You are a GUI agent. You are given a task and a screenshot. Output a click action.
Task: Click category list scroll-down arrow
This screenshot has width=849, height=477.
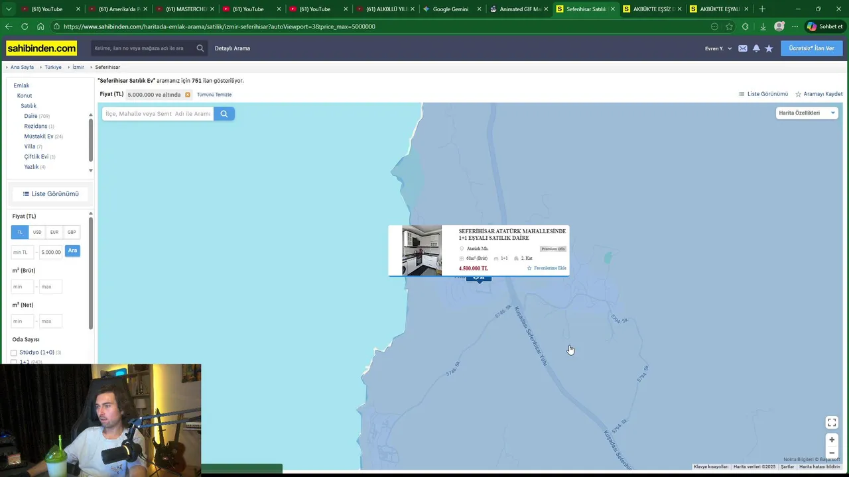[91, 170]
